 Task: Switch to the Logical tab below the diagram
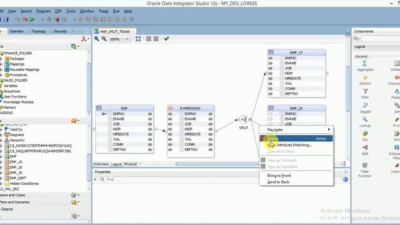pos(116,164)
